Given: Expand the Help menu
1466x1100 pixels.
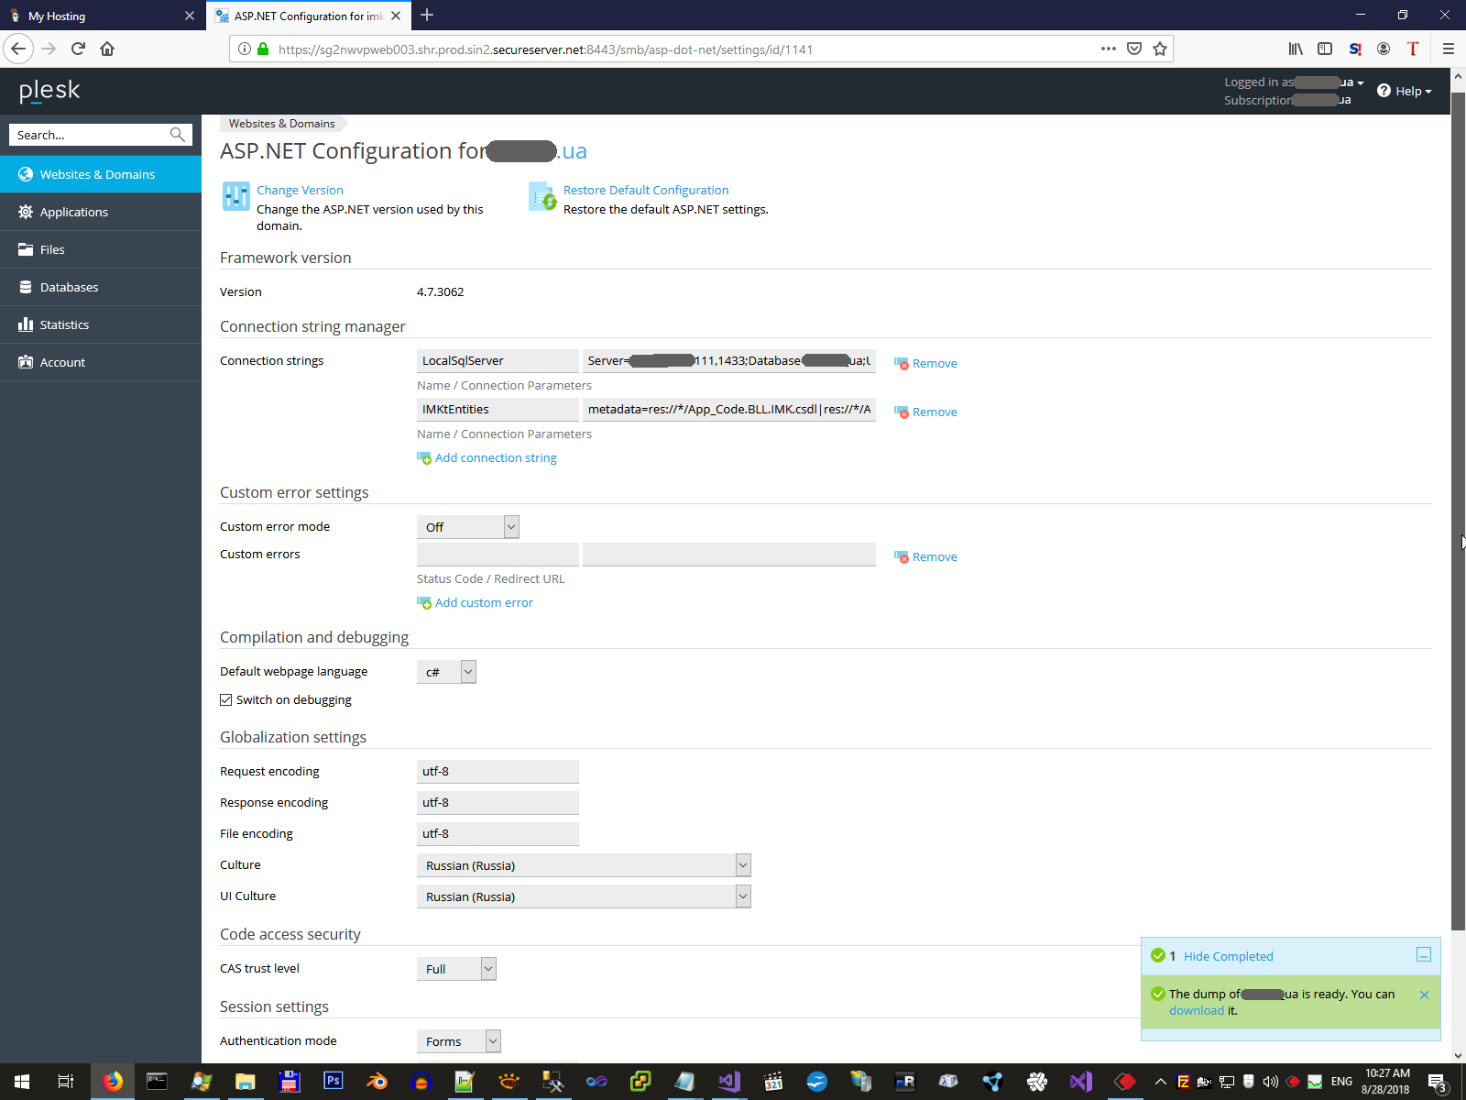Looking at the screenshot, I should click(x=1404, y=91).
